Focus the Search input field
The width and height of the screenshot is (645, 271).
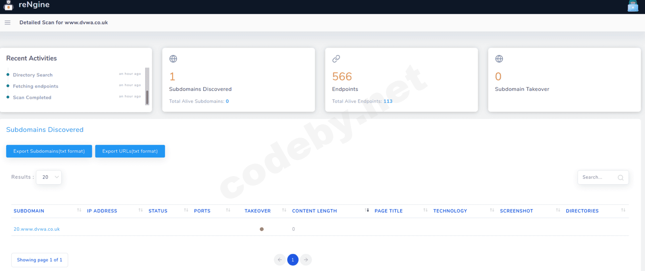[603, 177]
